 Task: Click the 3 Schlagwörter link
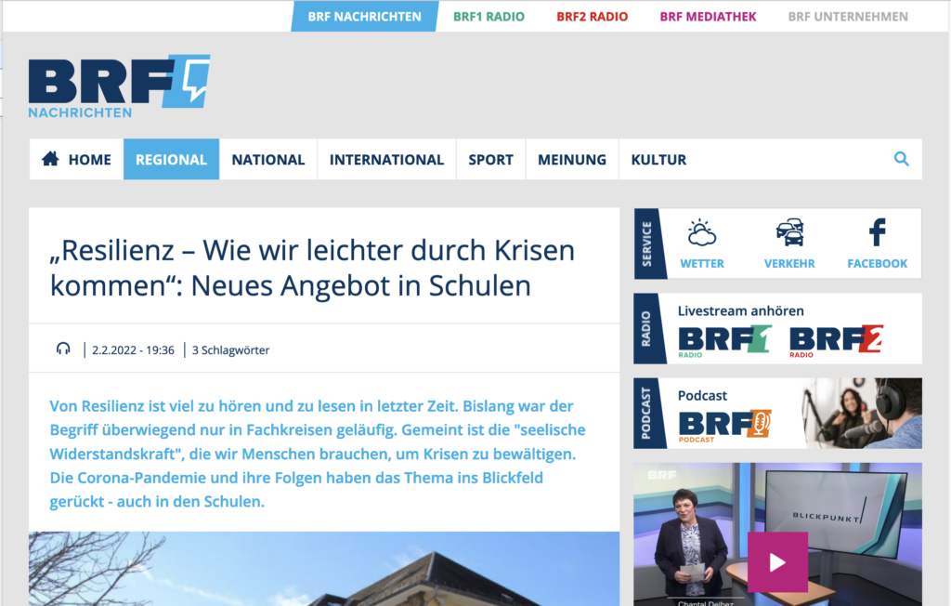(x=230, y=349)
